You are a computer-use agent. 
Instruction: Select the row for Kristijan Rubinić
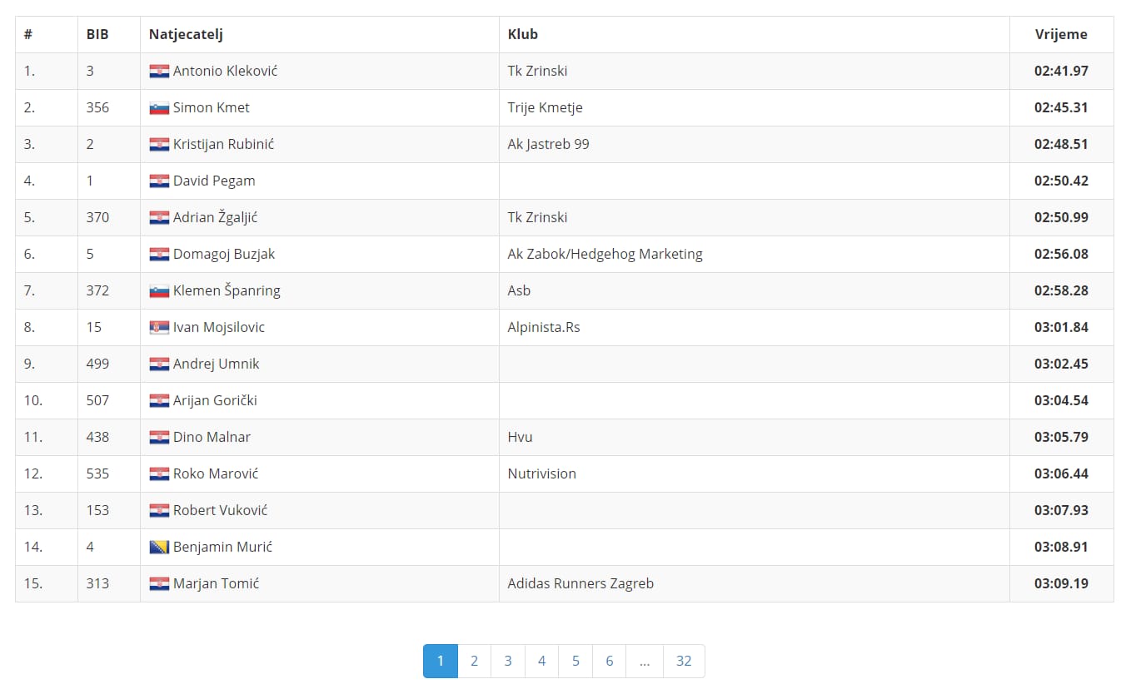pyautogui.click(x=565, y=145)
